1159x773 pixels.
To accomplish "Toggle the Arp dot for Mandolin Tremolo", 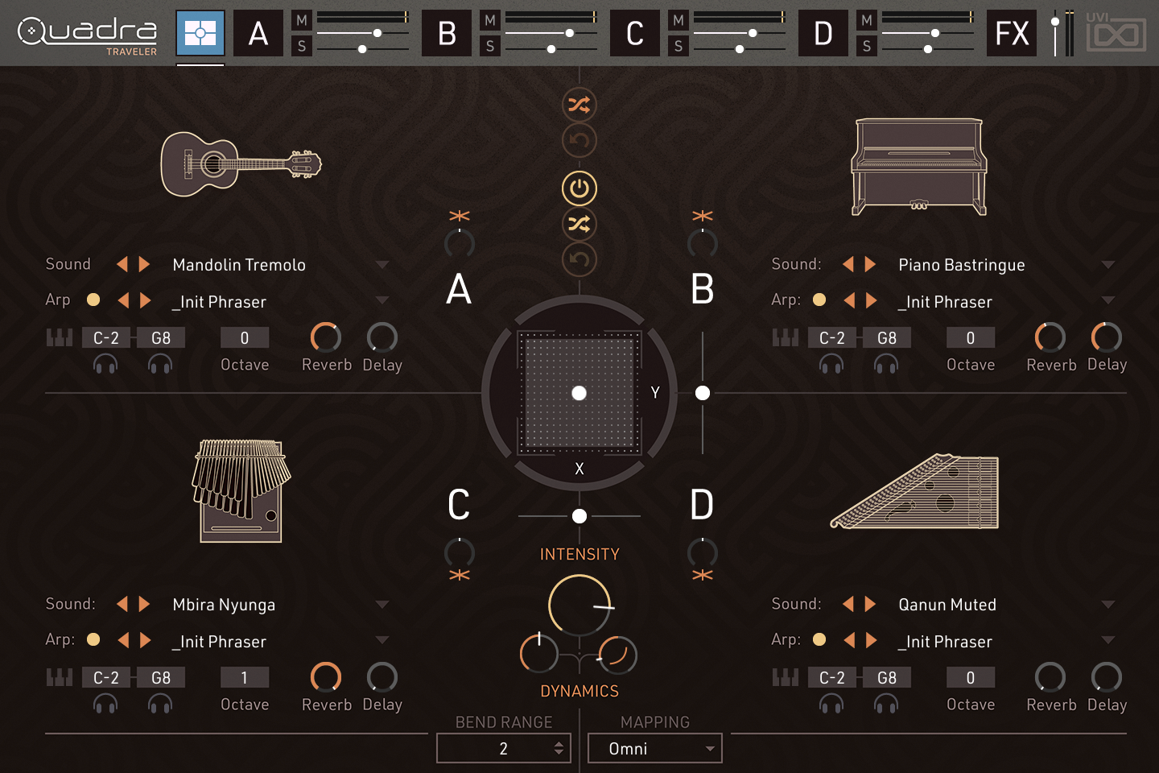I will (93, 300).
